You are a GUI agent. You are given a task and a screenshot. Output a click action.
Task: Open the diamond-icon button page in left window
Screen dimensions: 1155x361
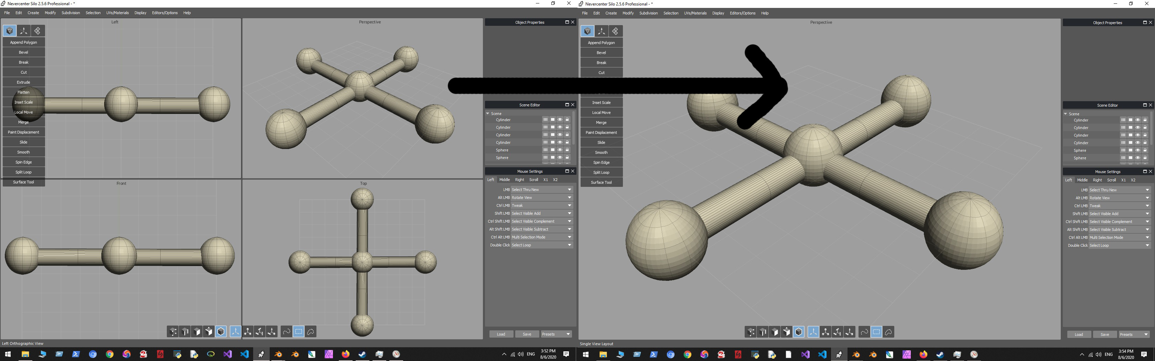(38, 31)
